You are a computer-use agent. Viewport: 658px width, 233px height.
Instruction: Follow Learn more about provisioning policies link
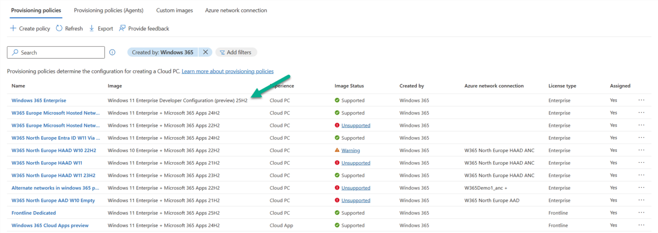227,71
